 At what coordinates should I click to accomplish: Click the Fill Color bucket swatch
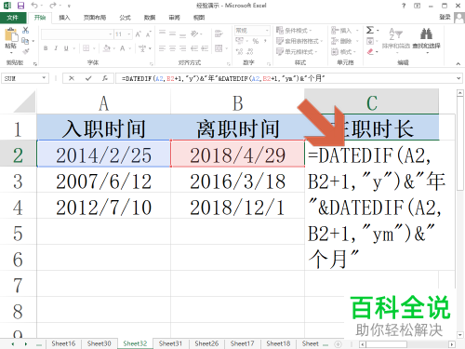click(x=106, y=48)
